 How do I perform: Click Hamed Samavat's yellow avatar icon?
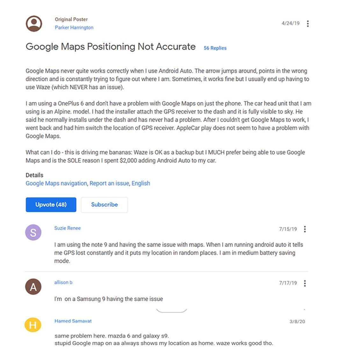[33, 325]
